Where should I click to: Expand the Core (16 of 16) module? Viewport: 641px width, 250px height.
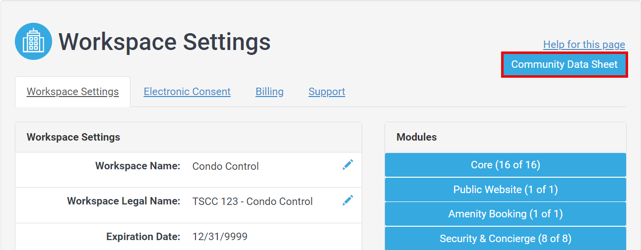[506, 165]
